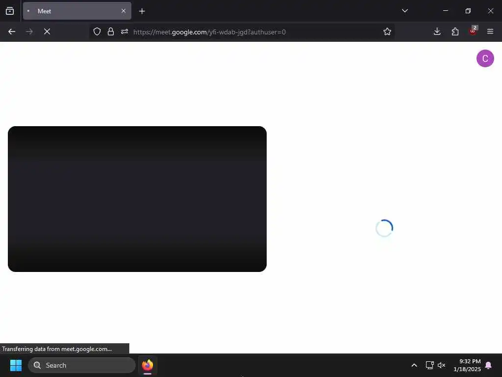The width and height of the screenshot is (502, 377).
Task: View site security lock information
Action: point(111,31)
